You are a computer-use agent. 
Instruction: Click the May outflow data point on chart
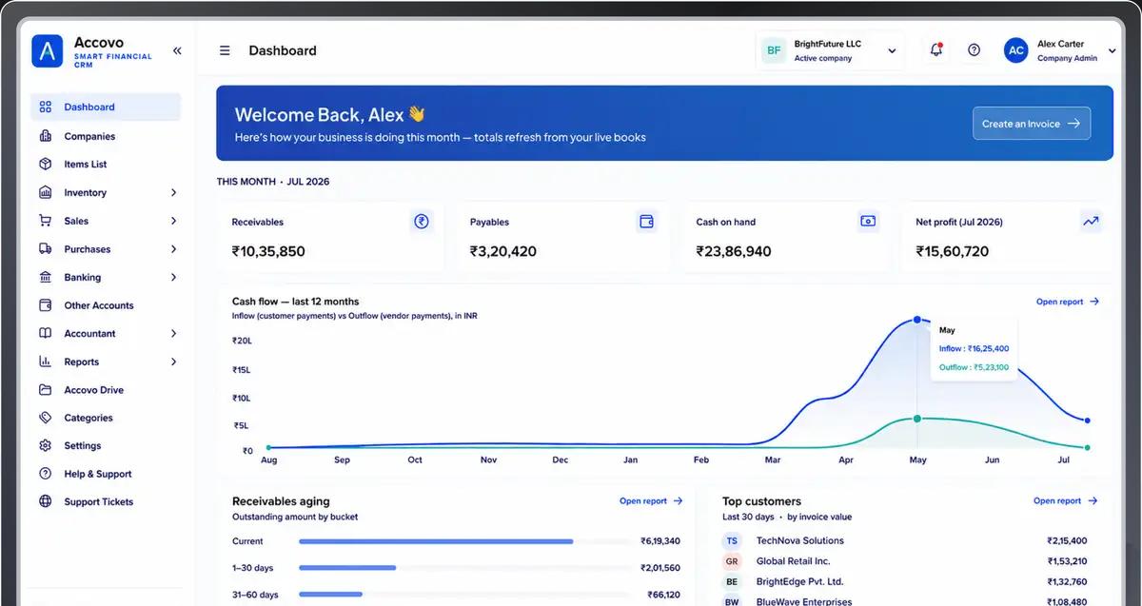pos(917,419)
